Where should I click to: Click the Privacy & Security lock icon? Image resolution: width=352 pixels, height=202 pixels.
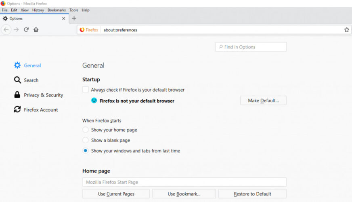17,95
